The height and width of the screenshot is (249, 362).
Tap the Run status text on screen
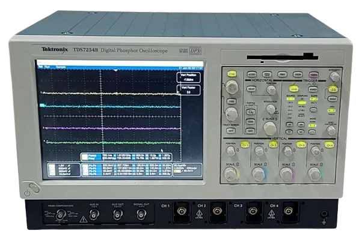pos(47,67)
